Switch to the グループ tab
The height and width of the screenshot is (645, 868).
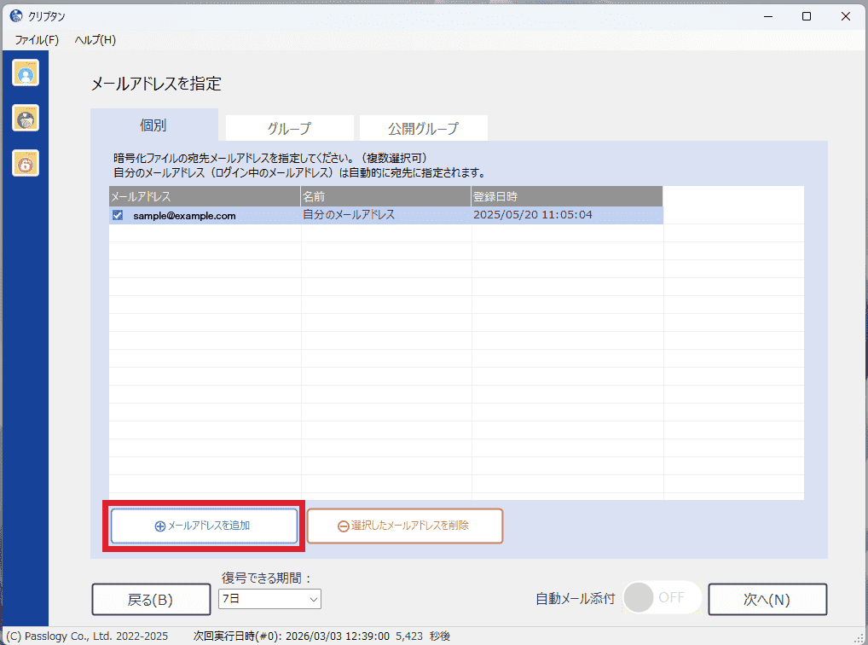[x=289, y=129]
